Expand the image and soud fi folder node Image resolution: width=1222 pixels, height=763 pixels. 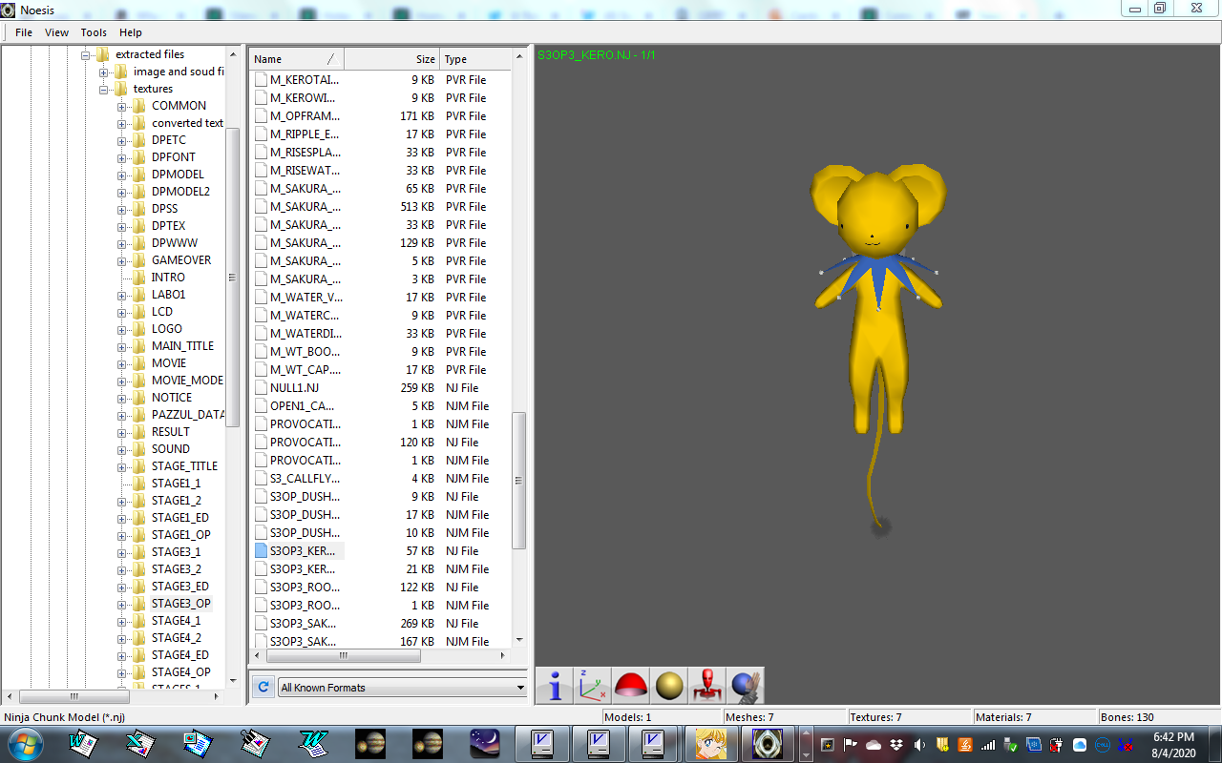coord(103,72)
